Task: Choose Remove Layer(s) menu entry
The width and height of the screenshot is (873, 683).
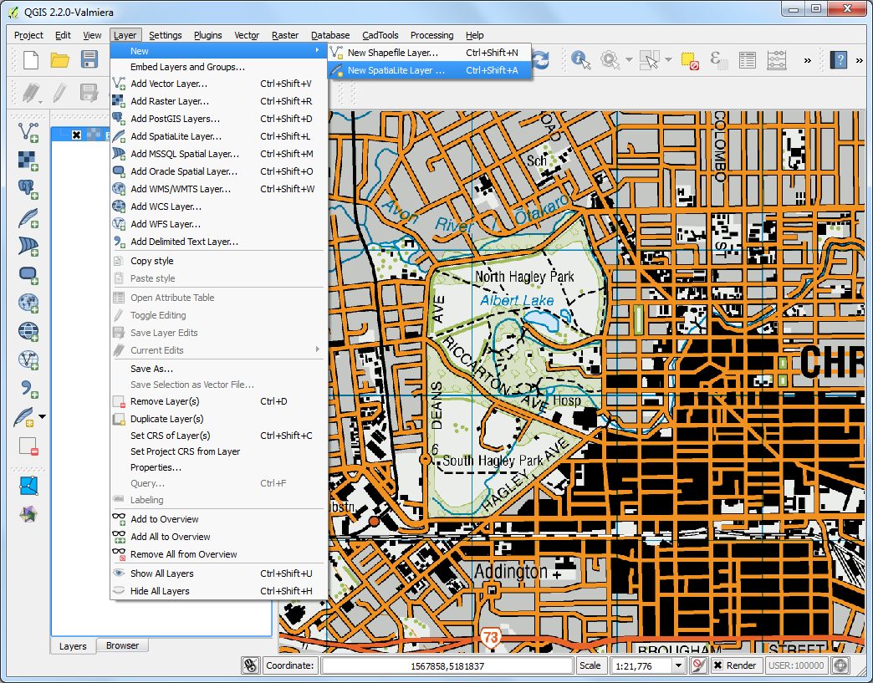Action: coord(218,401)
